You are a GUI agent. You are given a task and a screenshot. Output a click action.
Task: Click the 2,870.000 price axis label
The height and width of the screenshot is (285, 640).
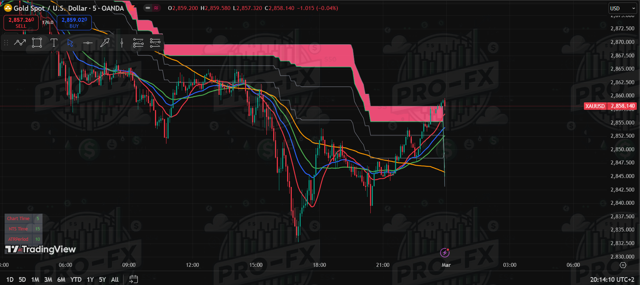point(622,42)
